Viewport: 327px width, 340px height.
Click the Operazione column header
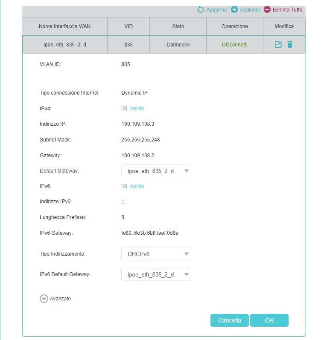pos(235,26)
